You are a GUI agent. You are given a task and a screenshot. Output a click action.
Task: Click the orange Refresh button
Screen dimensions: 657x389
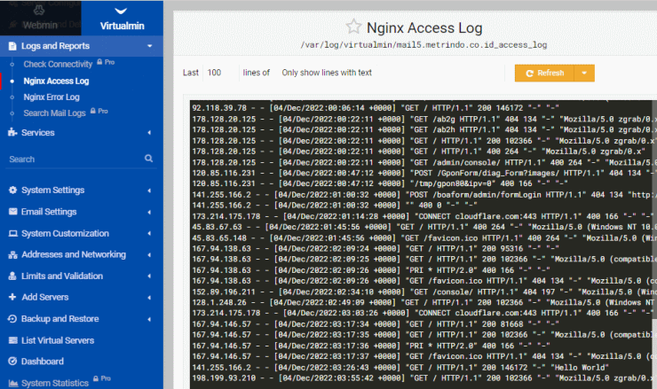click(x=544, y=74)
